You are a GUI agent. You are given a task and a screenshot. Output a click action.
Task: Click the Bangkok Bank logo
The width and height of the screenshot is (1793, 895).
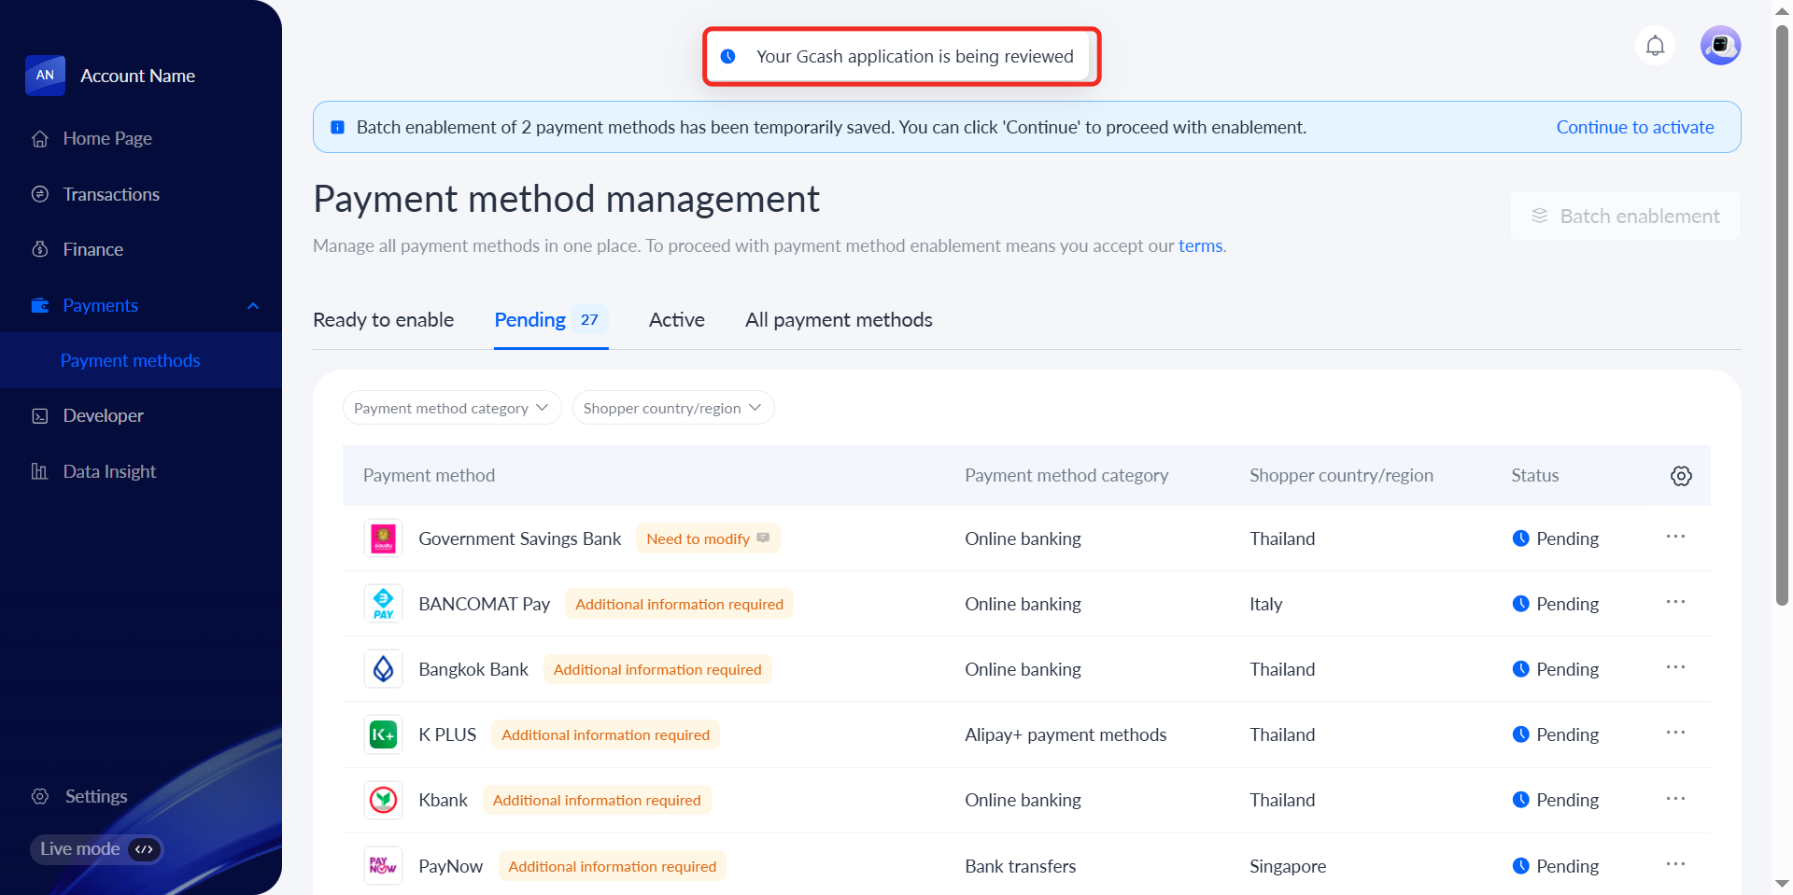click(x=383, y=669)
